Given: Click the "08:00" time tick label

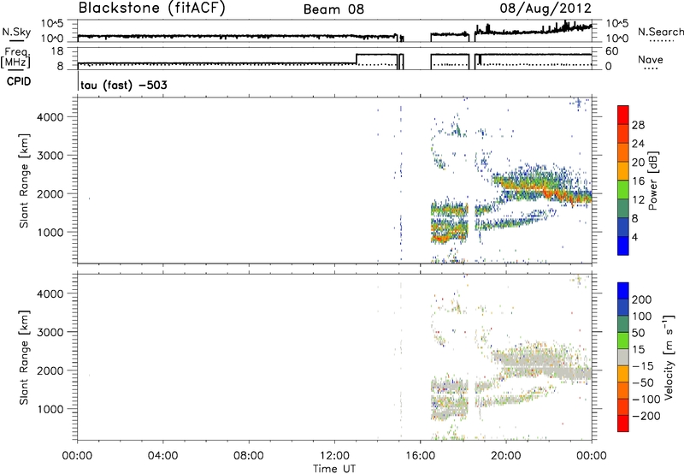Looking at the screenshot, I should pyautogui.click(x=249, y=456).
